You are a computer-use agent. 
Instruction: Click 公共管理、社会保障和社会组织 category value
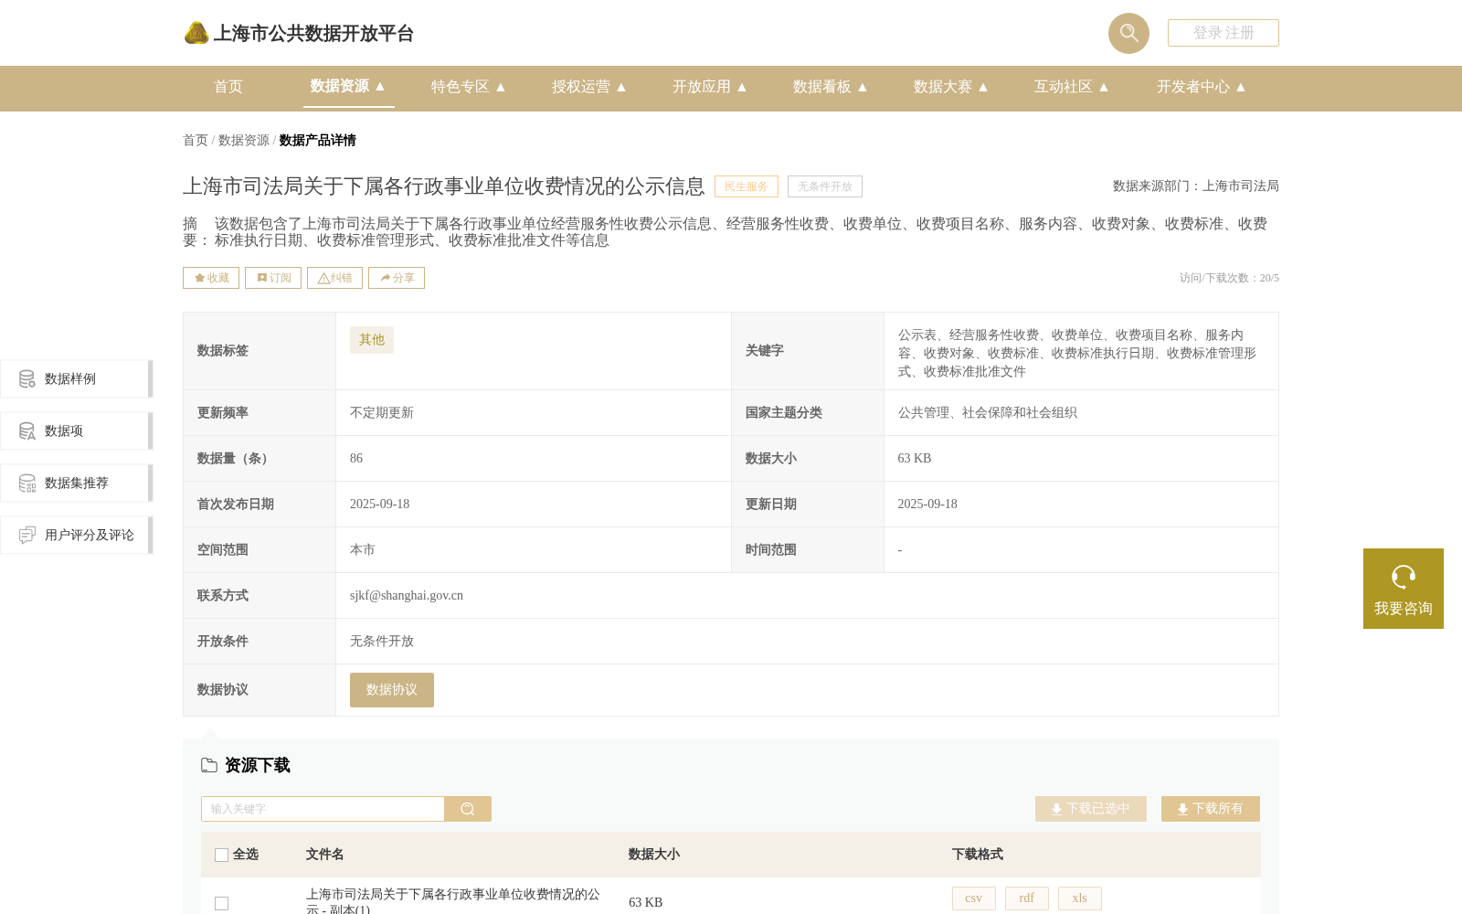point(988,413)
